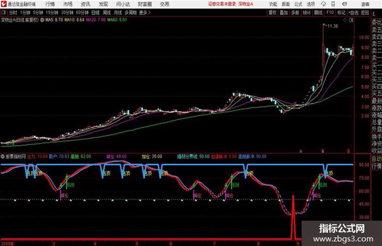Open the 交易 menu
382x246 pixels.
165,4
